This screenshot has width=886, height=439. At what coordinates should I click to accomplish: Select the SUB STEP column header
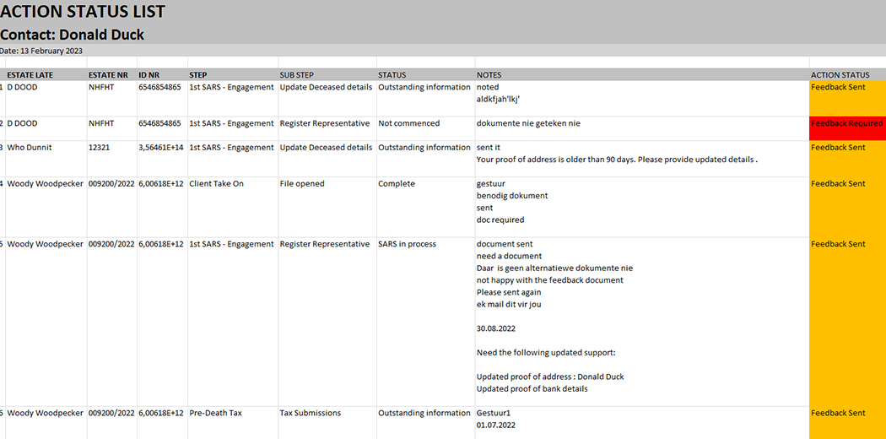coord(297,75)
